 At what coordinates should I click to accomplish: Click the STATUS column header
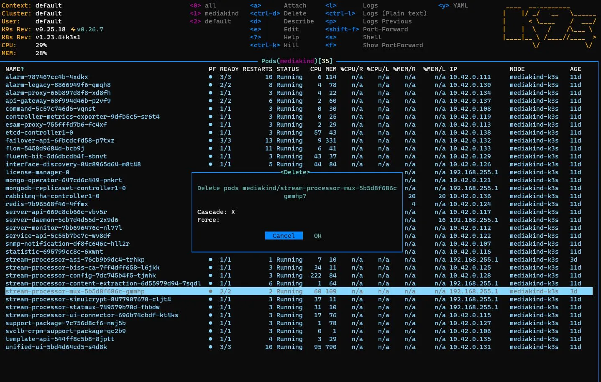[288, 69]
